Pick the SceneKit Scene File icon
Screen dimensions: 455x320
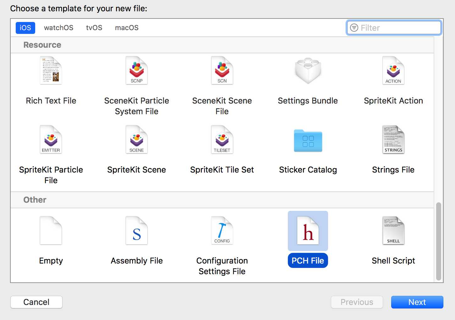[222, 70]
